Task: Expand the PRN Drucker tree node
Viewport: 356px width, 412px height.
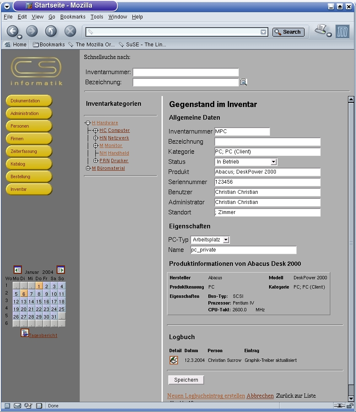Action: tap(96, 161)
